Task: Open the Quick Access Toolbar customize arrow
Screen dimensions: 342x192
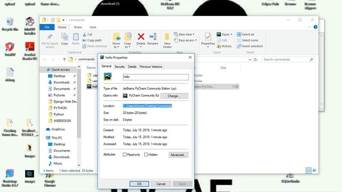Action: (63, 20)
